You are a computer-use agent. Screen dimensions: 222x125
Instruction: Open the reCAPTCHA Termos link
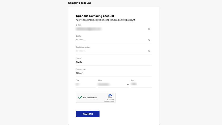[x=112, y=101]
